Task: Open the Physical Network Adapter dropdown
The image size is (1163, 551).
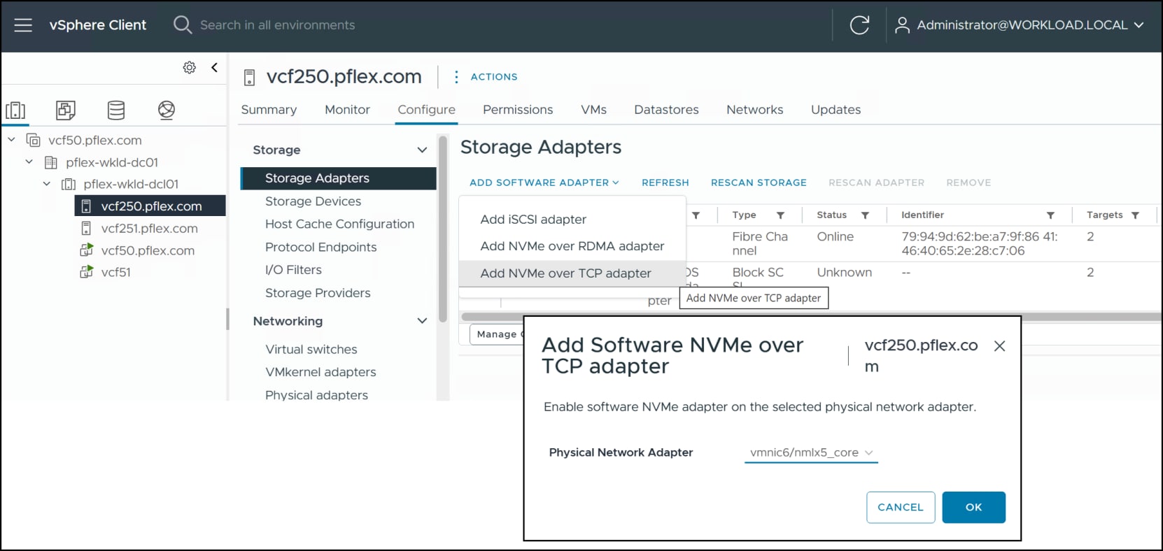Action: [x=811, y=453]
